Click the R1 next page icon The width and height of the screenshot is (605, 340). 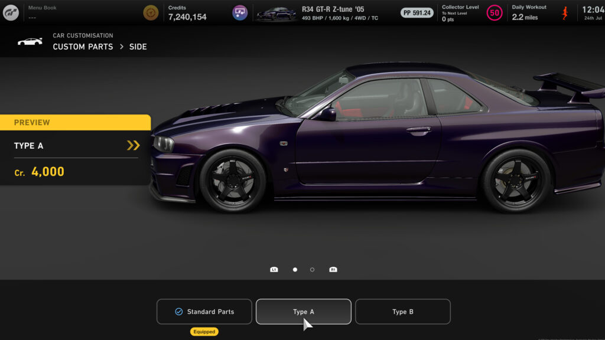pyautogui.click(x=333, y=269)
